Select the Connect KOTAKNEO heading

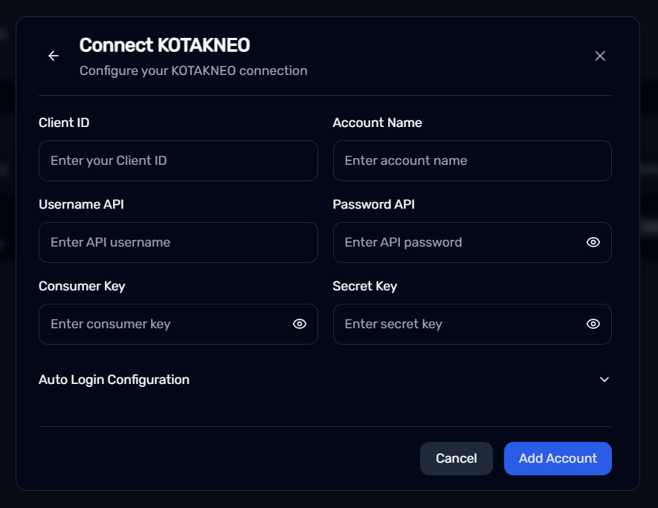[x=164, y=45]
